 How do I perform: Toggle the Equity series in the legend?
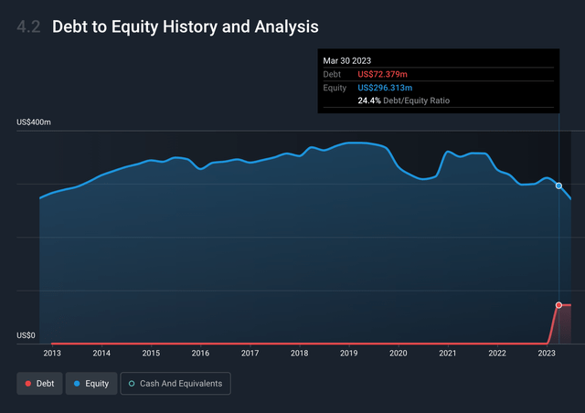click(90, 384)
